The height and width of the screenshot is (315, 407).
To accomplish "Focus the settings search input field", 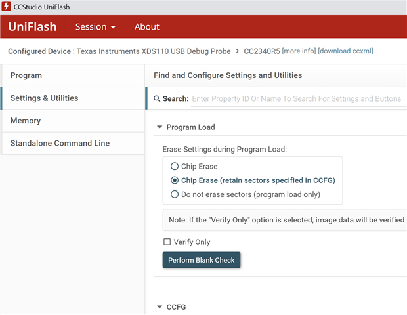I will (x=299, y=99).
